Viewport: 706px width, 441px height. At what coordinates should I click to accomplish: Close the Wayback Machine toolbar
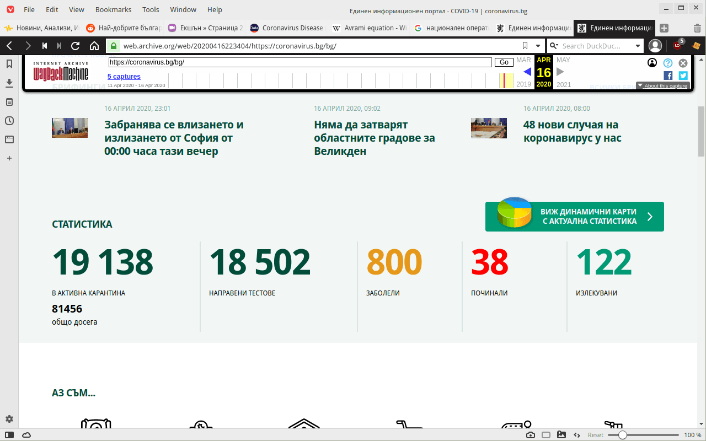[x=683, y=63]
